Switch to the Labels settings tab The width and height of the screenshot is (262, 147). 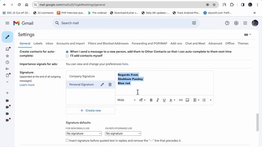[38, 43]
